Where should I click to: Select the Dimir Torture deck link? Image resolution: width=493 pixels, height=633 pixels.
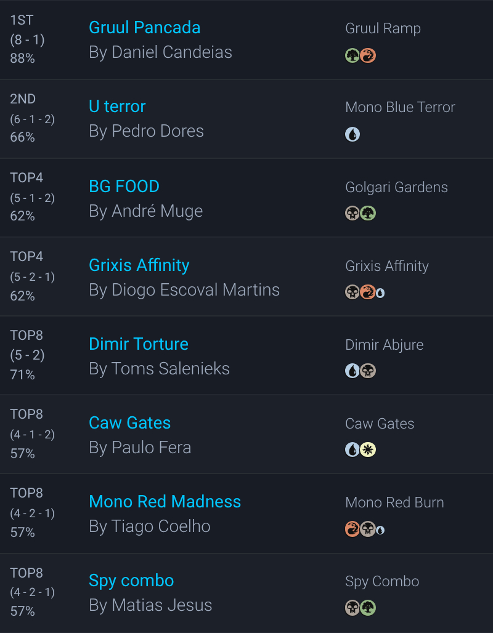pyautogui.click(x=139, y=344)
